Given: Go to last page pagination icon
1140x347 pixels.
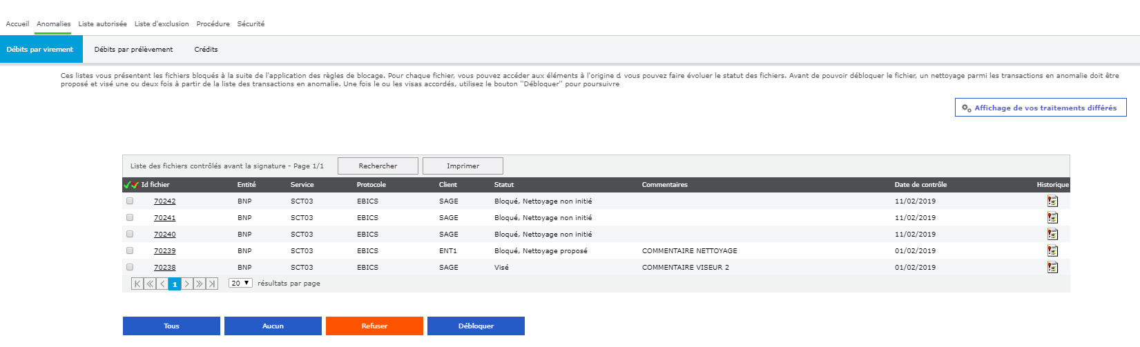Looking at the screenshot, I should click(x=212, y=284).
